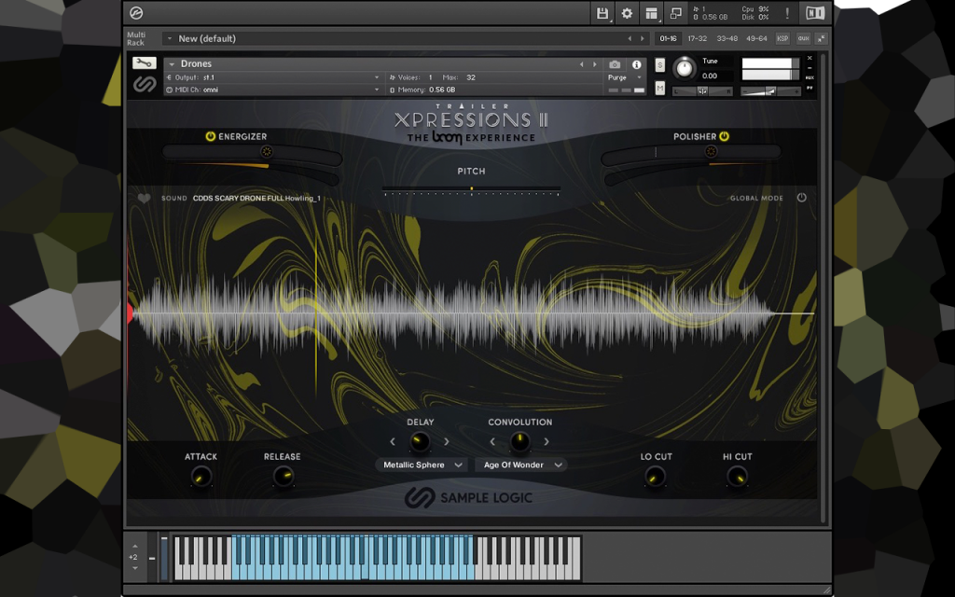Show instrument info with the i icon
This screenshot has height=597, width=955.
(x=636, y=64)
